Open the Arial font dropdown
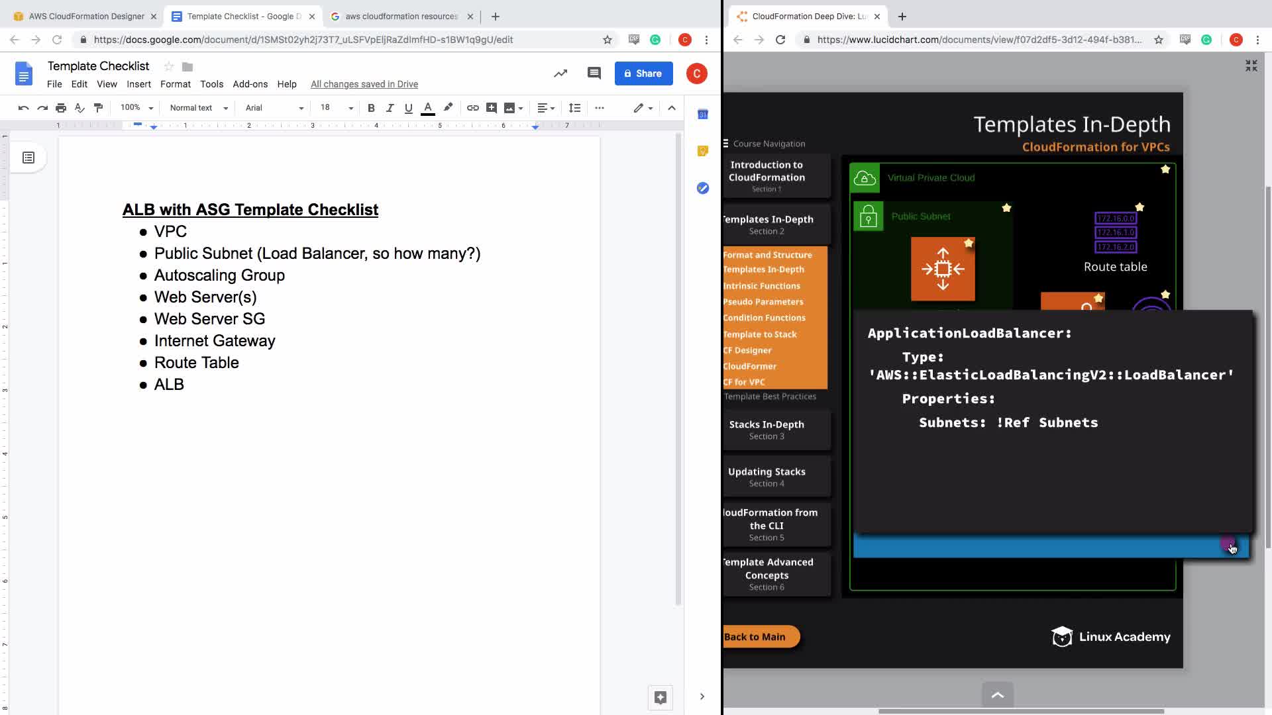Image resolution: width=1272 pixels, height=715 pixels. 274,108
